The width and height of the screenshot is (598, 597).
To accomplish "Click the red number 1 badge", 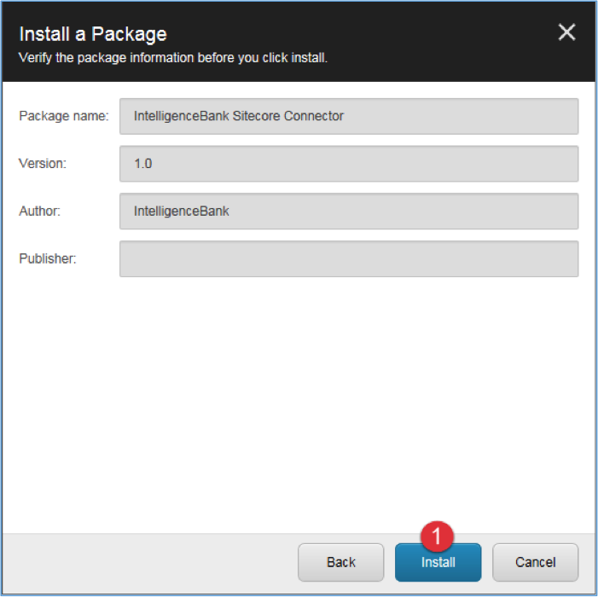I will [437, 536].
